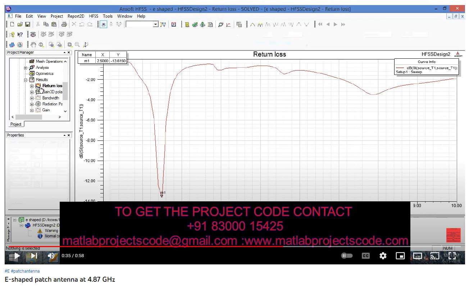Click the blue 3D boxes icon
Screen dimensions: 469x286
[12, 45]
